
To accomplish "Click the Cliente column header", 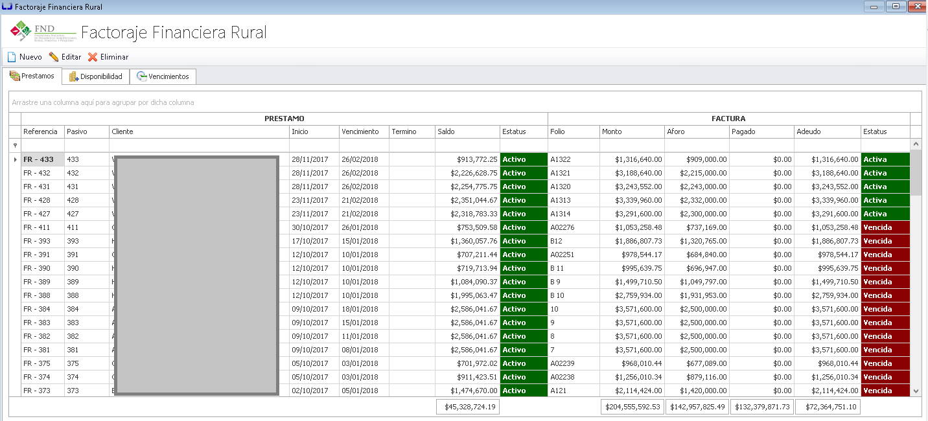I will tap(200, 131).
